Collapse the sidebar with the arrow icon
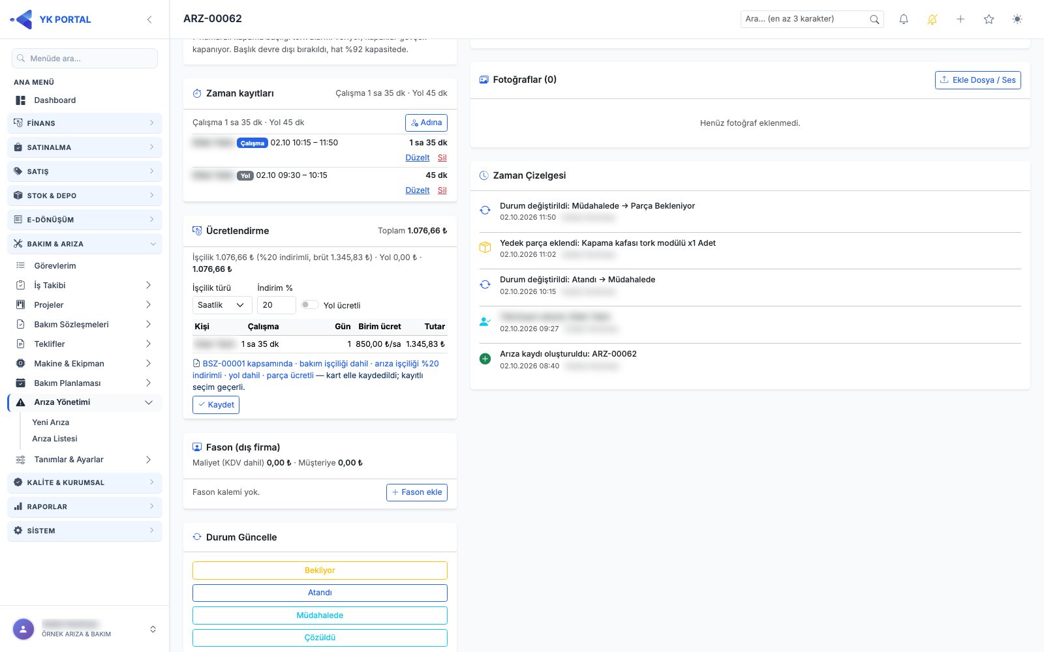Screen dimensions: 1044x652 [x=149, y=20]
